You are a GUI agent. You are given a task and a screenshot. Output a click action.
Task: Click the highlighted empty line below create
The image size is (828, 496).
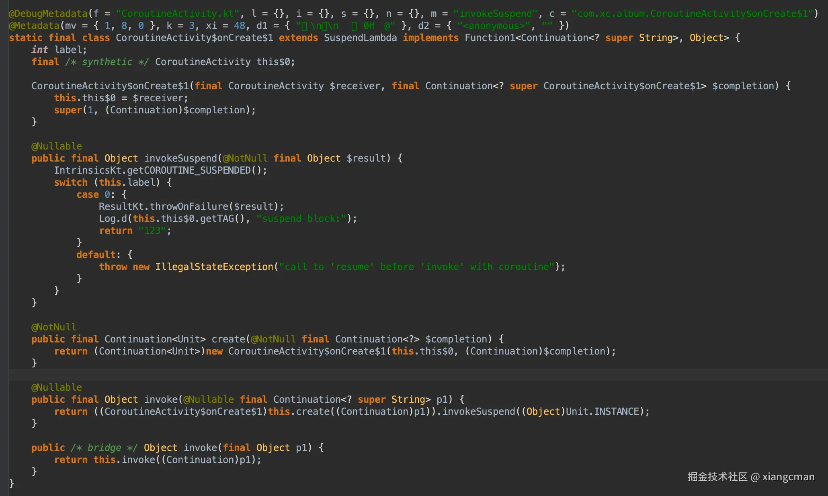pos(402,375)
